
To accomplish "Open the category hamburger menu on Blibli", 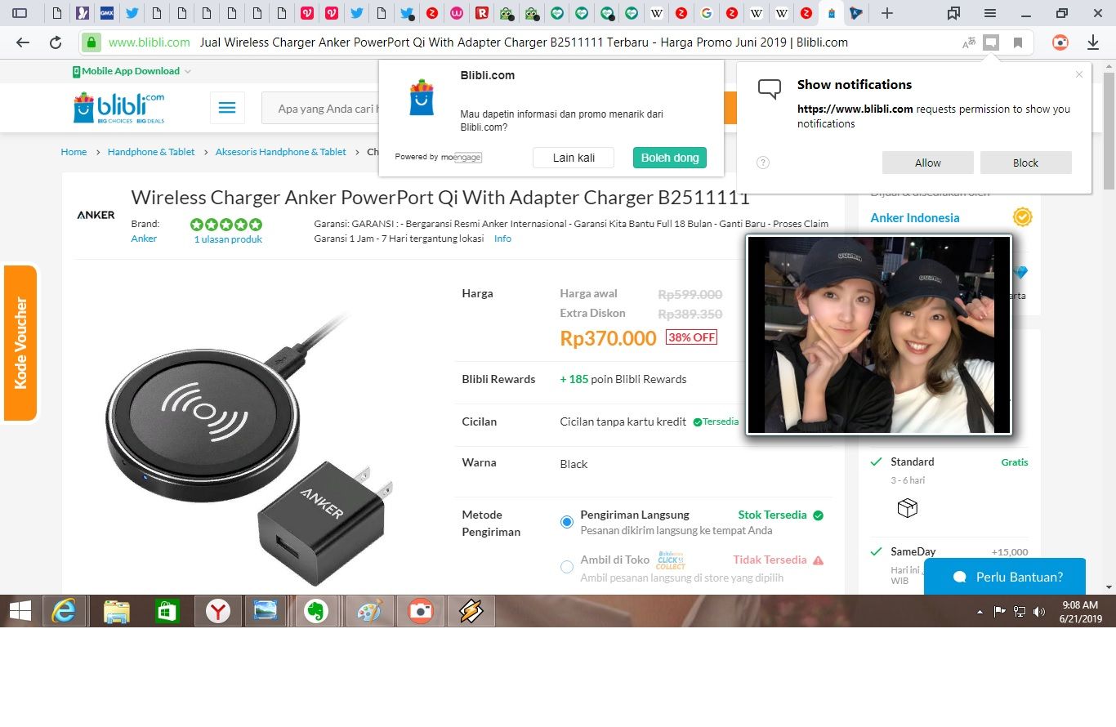I will click(x=227, y=108).
